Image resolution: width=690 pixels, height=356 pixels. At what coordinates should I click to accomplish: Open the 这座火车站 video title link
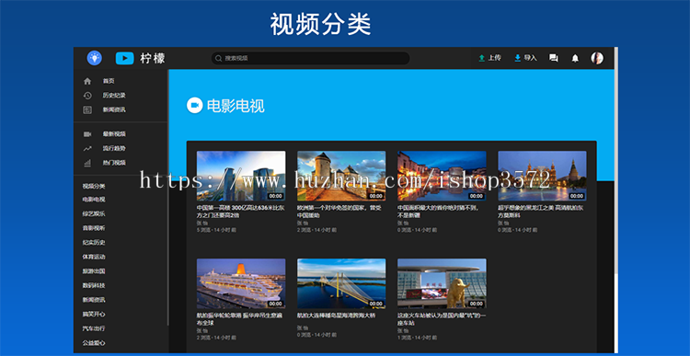pos(442,319)
